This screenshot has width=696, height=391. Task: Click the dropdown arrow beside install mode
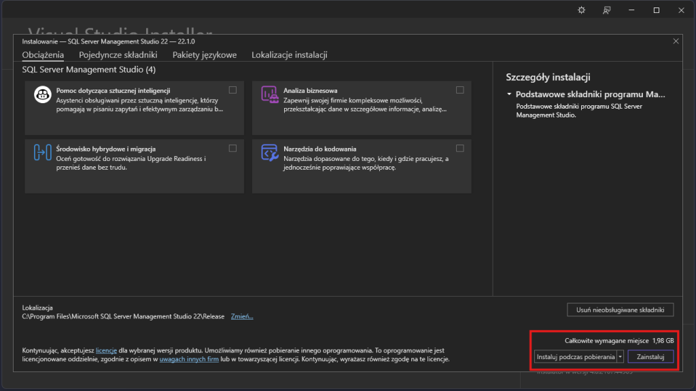coord(620,356)
